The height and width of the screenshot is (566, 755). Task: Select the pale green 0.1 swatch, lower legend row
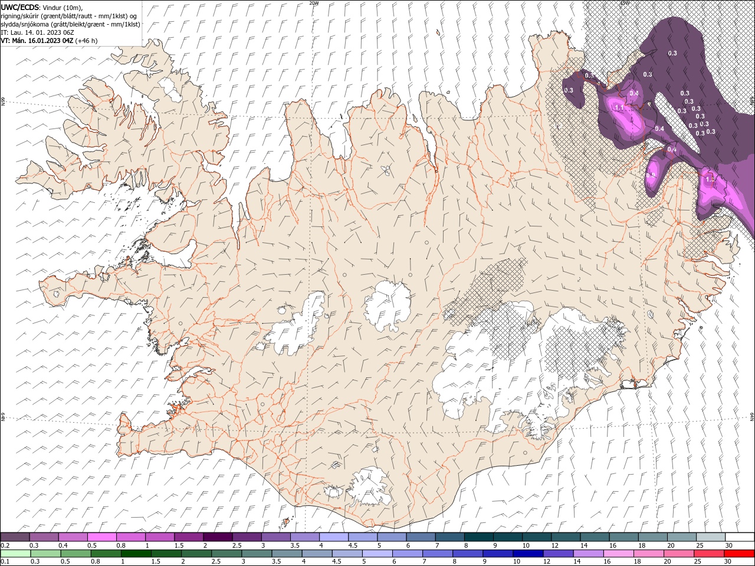15,553
